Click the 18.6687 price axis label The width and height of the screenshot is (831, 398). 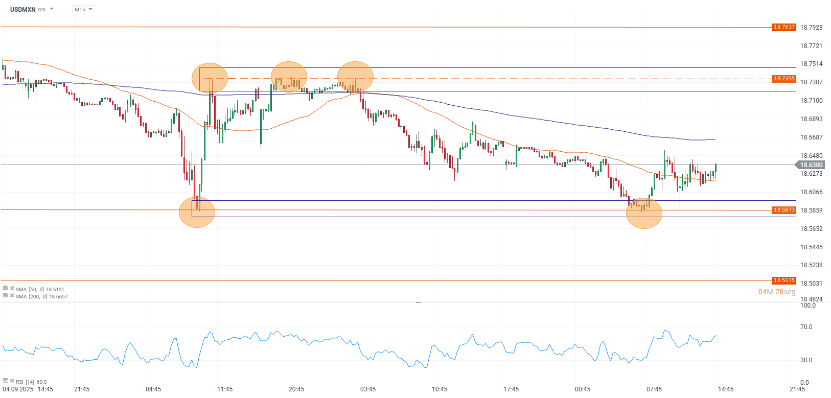click(x=812, y=137)
